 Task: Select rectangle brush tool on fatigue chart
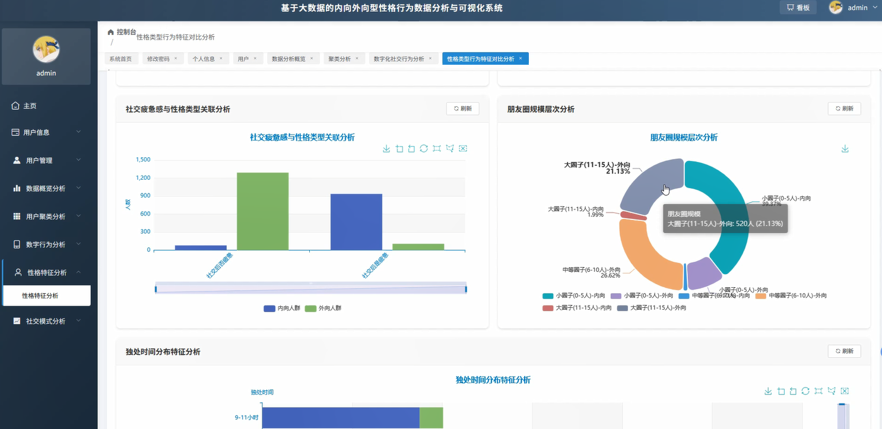[437, 148]
